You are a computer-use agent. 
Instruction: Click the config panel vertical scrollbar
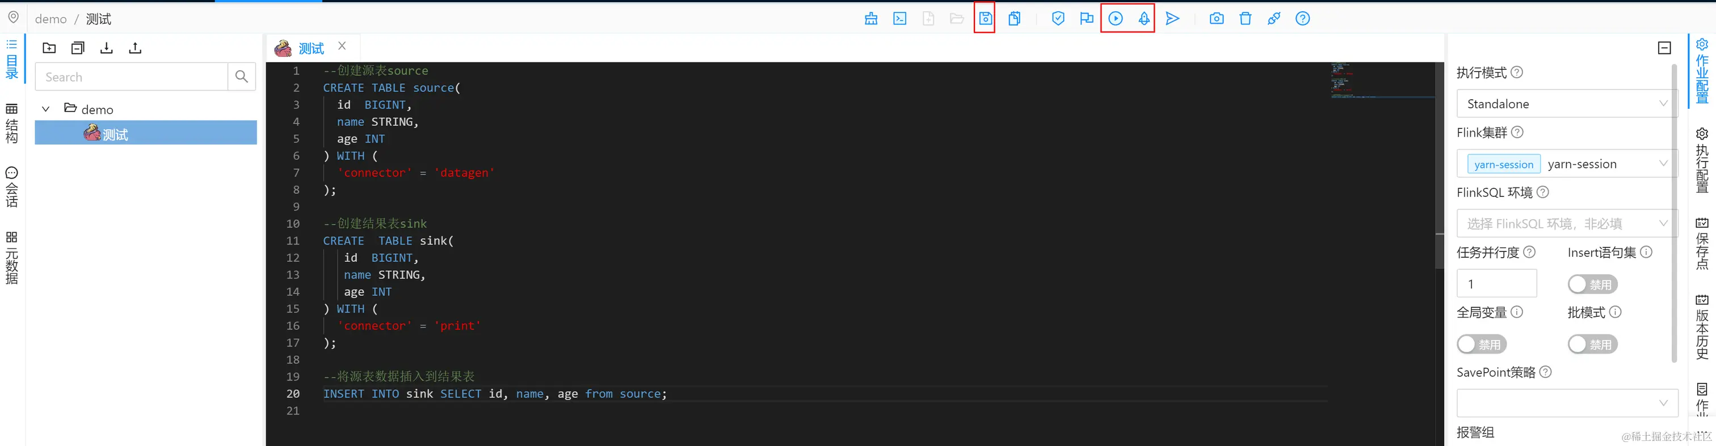1674,213
